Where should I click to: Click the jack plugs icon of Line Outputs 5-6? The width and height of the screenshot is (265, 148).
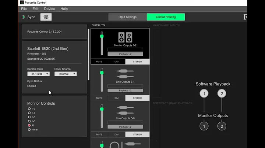126,110
